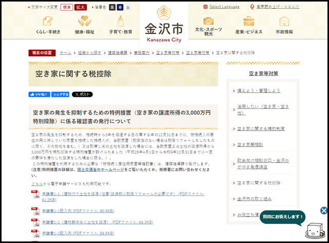The image size is (329, 243).
Task: Click the PDF icon for 申請書1-2記入例
Action: tap(35, 233)
